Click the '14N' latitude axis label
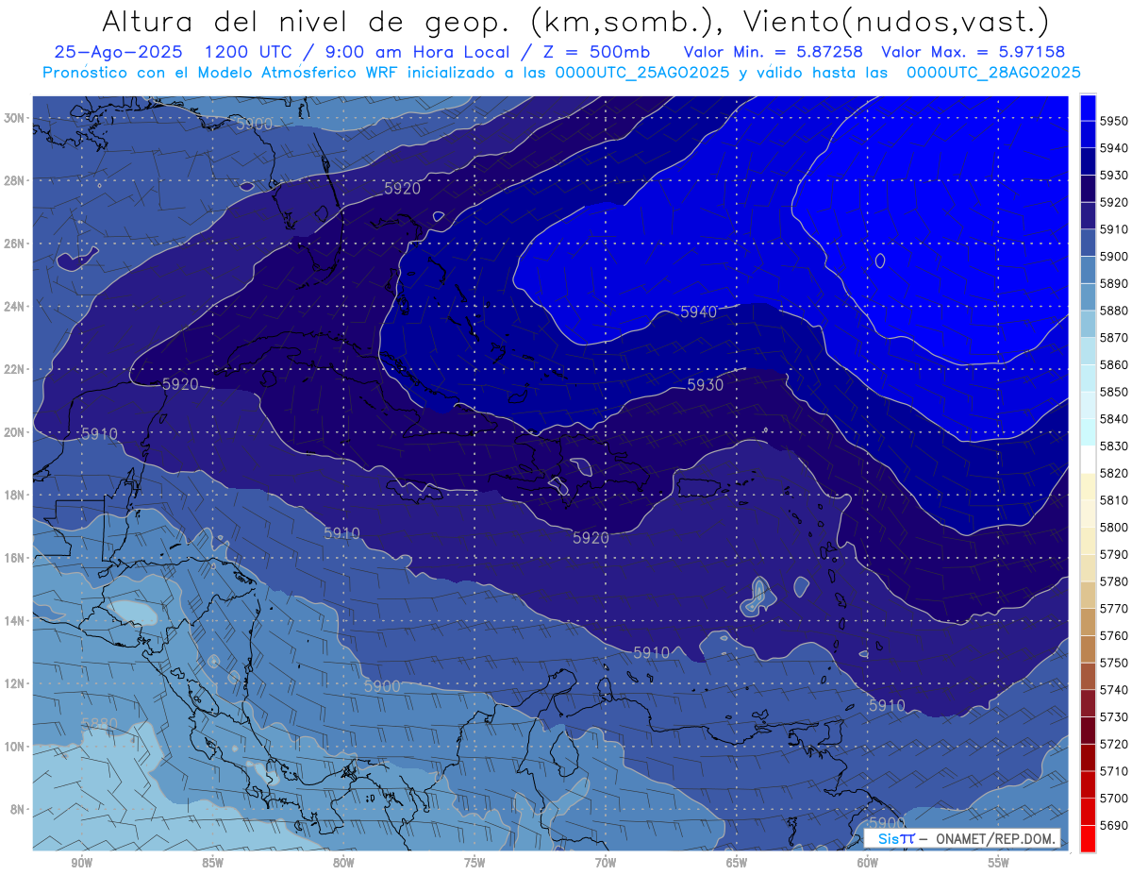Viewport: 1132px width, 875px height. pyautogui.click(x=14, y=621)
